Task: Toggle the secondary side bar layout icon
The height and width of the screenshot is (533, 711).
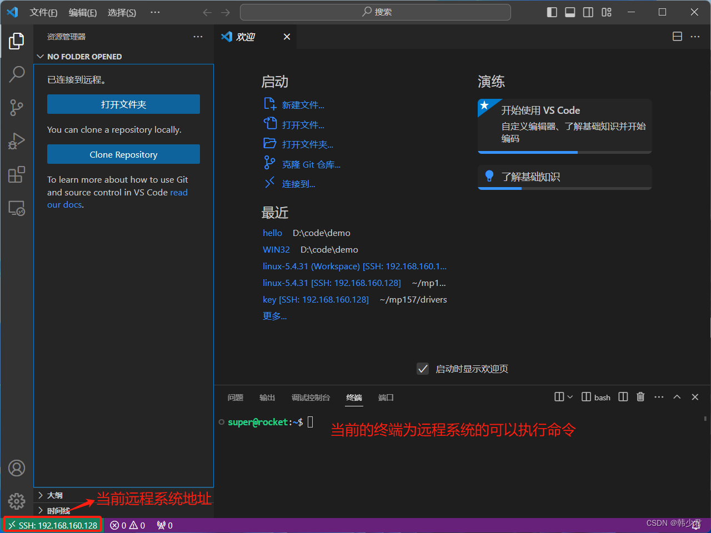Action: [588, 12]
